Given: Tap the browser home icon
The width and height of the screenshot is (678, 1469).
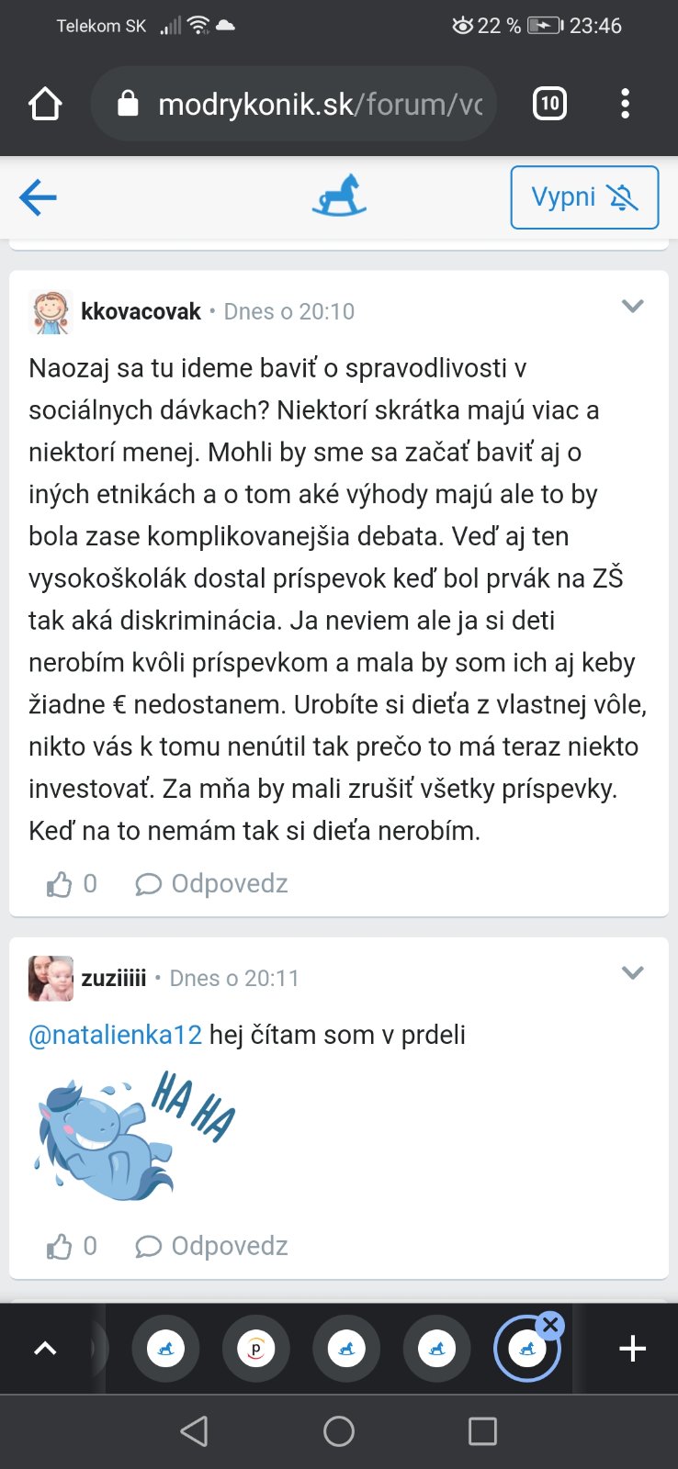Looking at the screenshot, I should pyautogui.click(x=45, y=105).
